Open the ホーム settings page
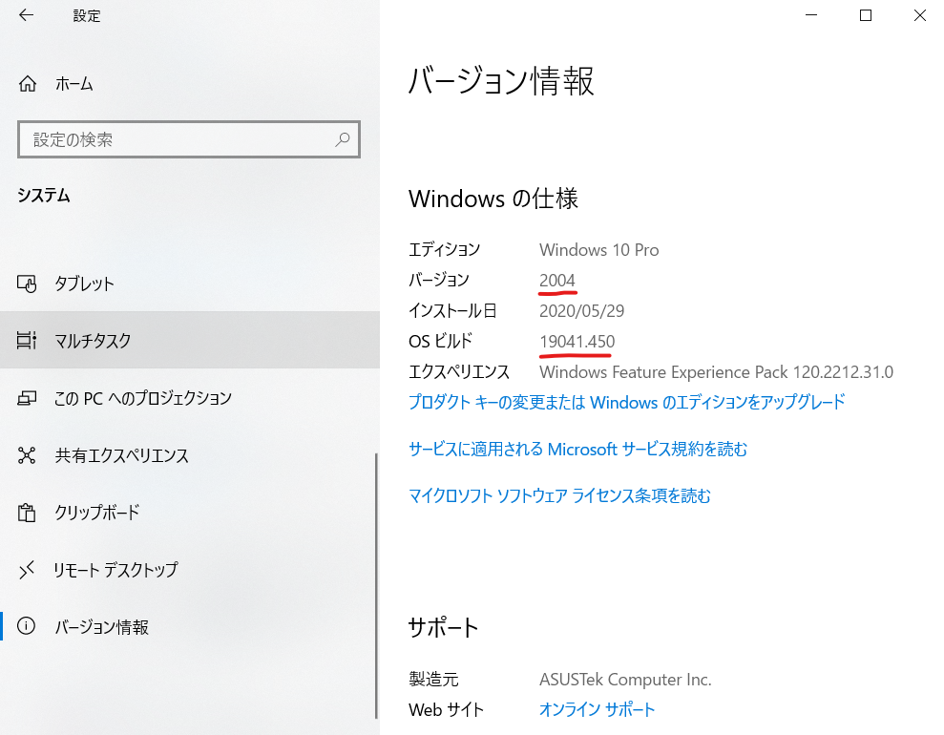The image size is (944, 735). tap(190, 83)
